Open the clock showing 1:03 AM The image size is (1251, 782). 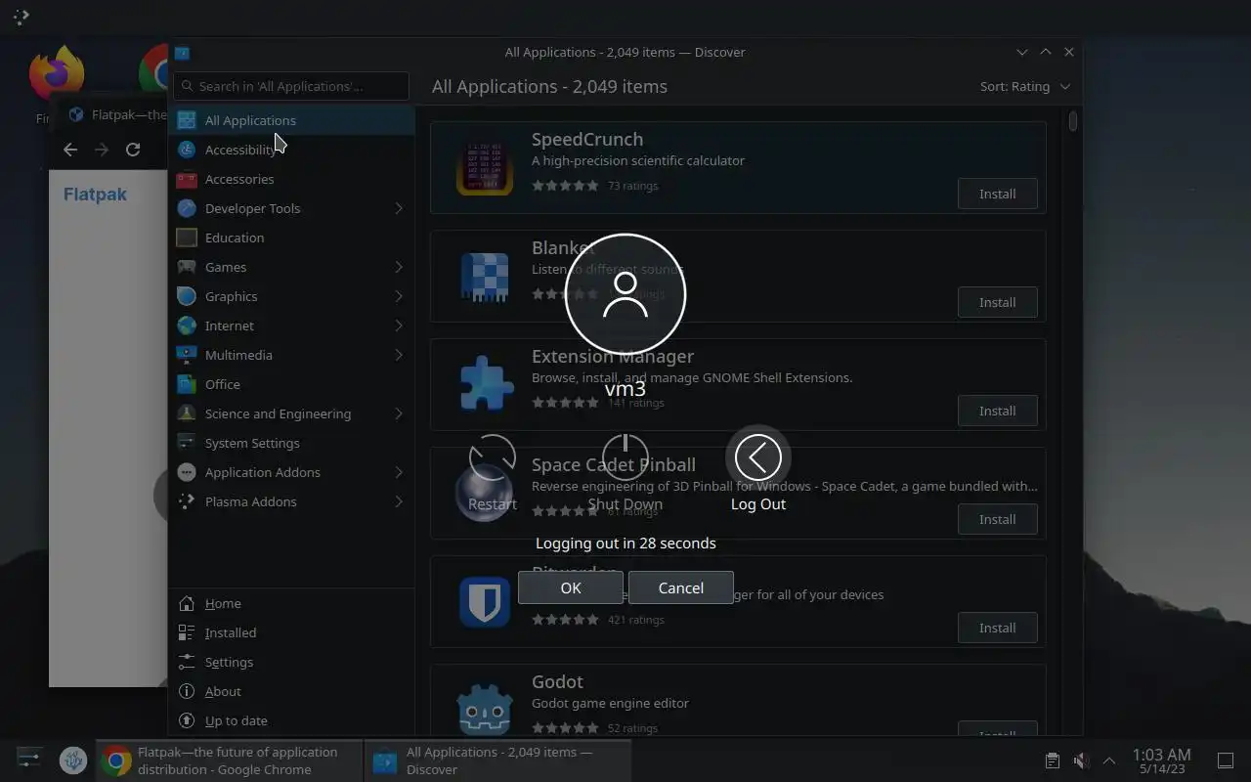[1161, 760]
